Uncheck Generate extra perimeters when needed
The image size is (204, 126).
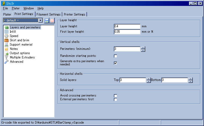pyautogui.click(x=115, y=63)
